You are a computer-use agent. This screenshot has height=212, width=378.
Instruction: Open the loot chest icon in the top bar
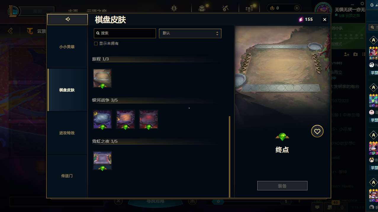click(202, 8)
